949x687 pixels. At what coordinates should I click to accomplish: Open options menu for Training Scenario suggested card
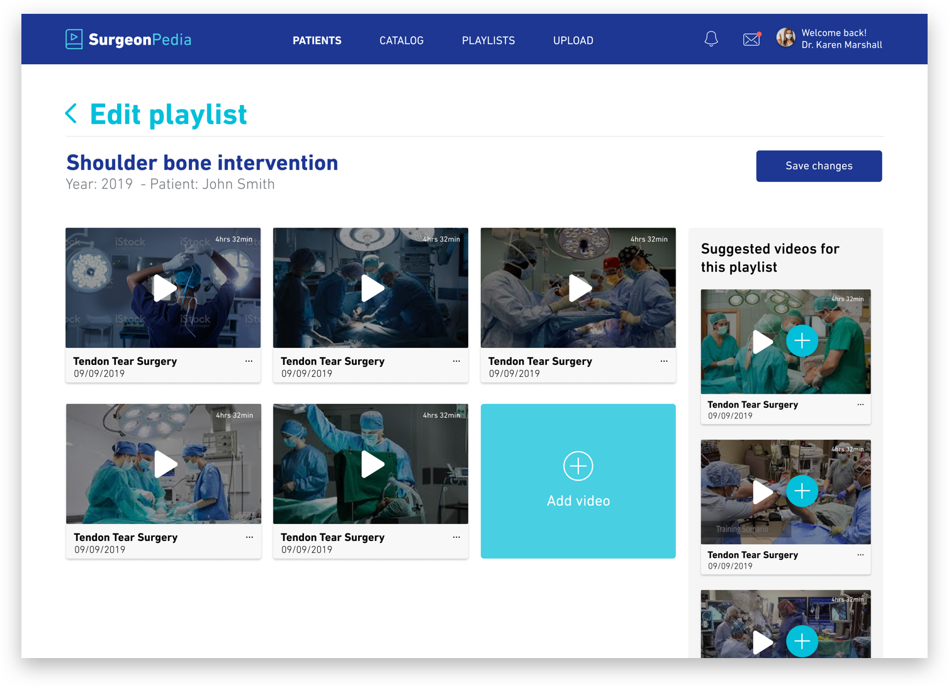pyautogui.click(x=860, y=555)
